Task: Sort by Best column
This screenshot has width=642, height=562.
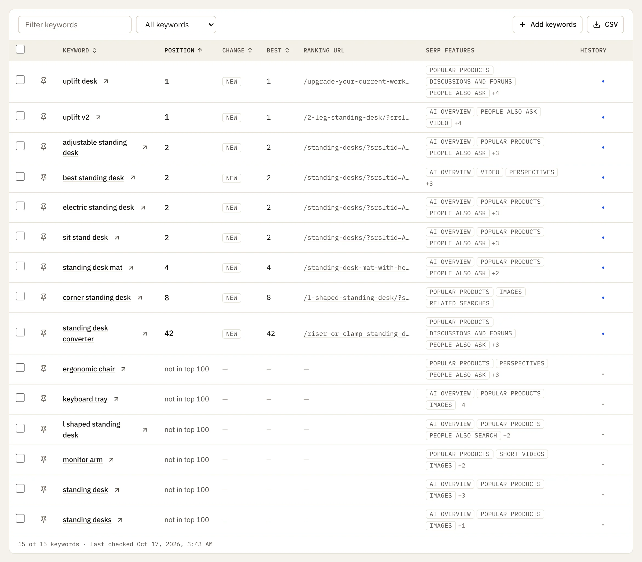Action: click(x=278, y=50)
